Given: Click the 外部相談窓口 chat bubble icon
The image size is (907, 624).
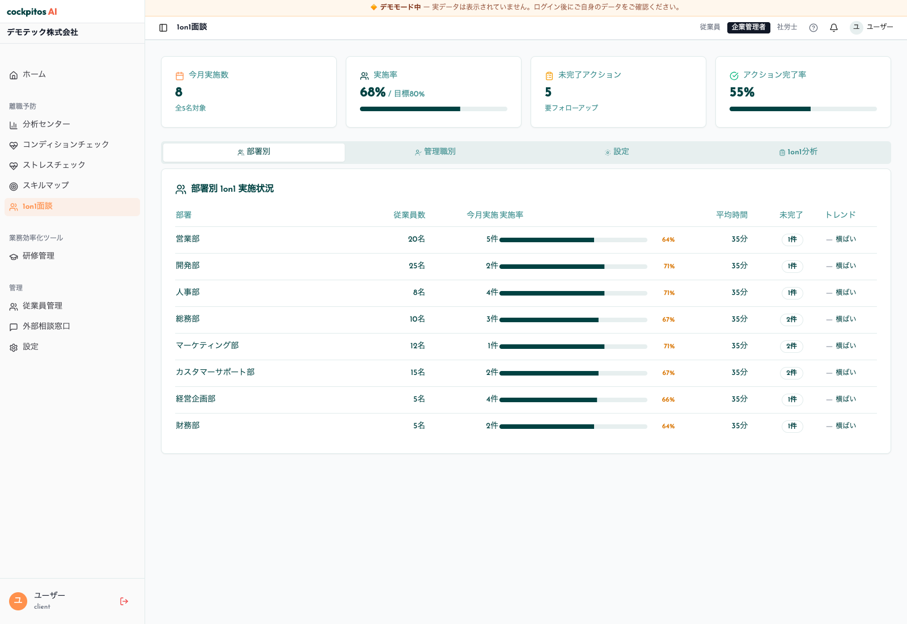Looking at the screenshot, I should pyautogui.click(x=14, y=327).
